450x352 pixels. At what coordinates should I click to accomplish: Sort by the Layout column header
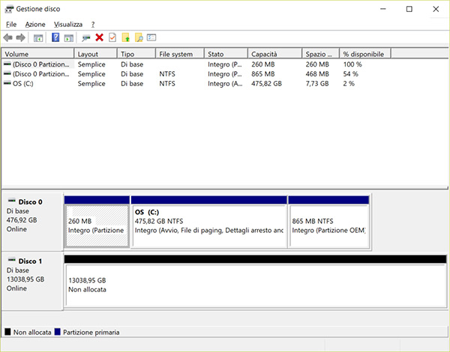[x=95, y=54]
